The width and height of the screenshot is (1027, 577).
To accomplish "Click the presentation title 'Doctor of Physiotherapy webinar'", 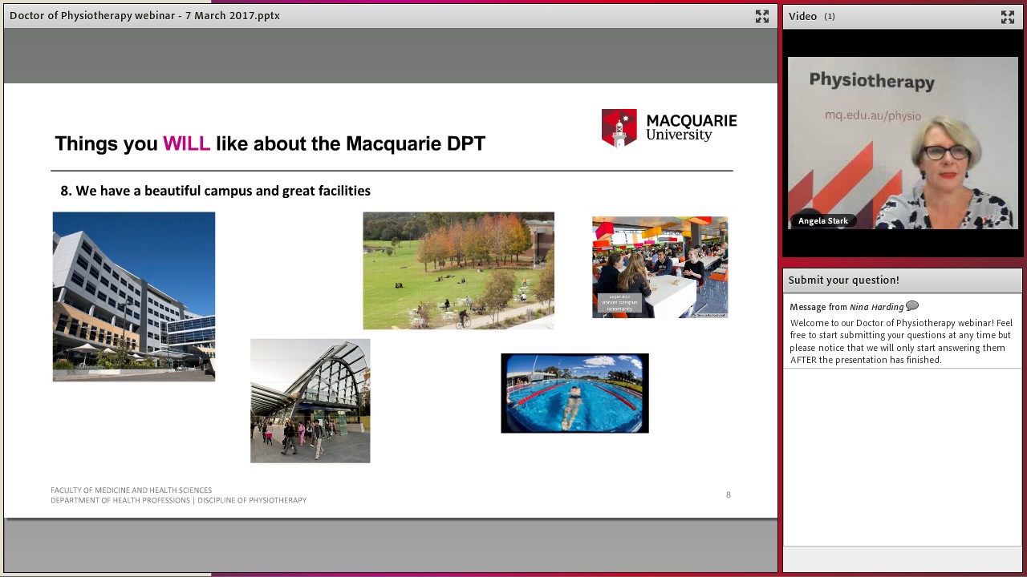I will (x=144, y=15).
